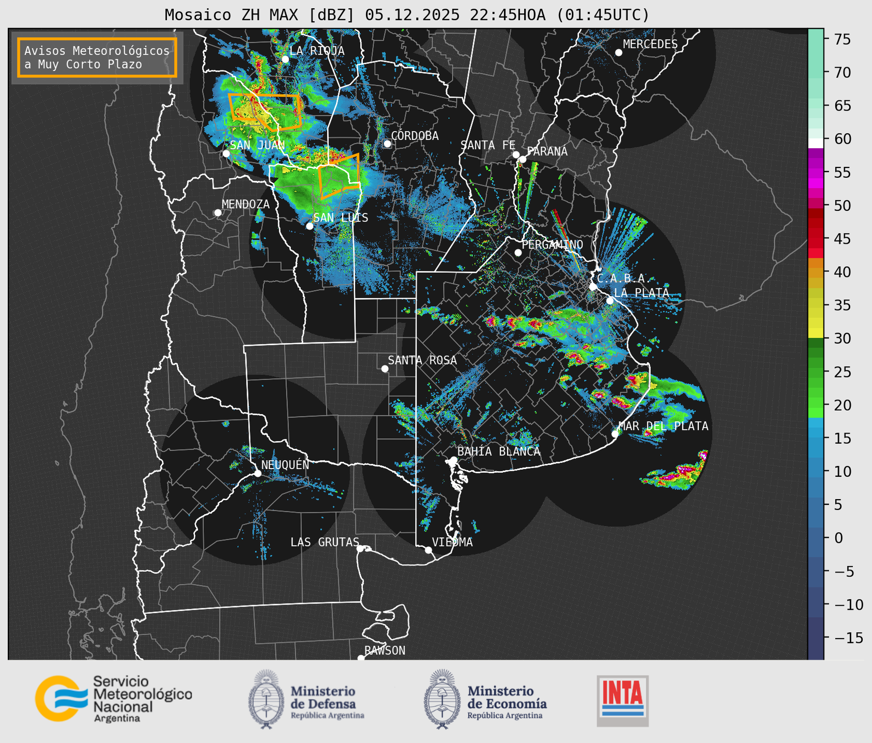Click the Avisos Meteorológicos a Muy Corto Plazo legend box
The width and height of the screenshot is (872, 743).
97,57
